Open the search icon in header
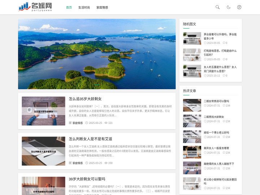The width and height of the screenshot is (260, 195). pos(217,7)
